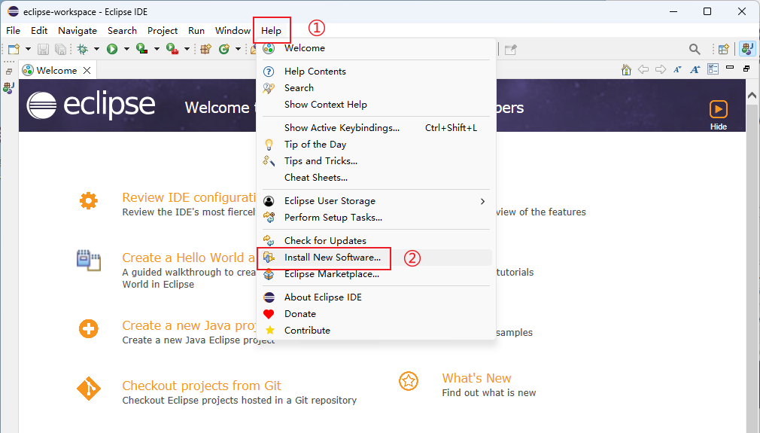Image resolution: width=760 pixels, height=433 pixels.
Task: Click the New Java Class icon
Action: 224,49
